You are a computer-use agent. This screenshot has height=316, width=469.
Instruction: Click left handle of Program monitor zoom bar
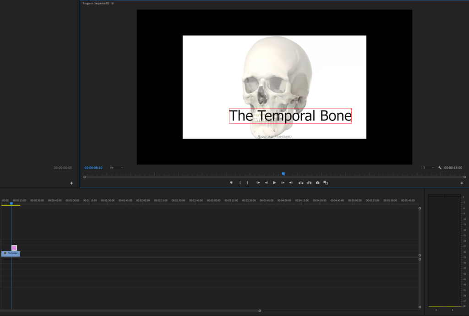[85, 177]
